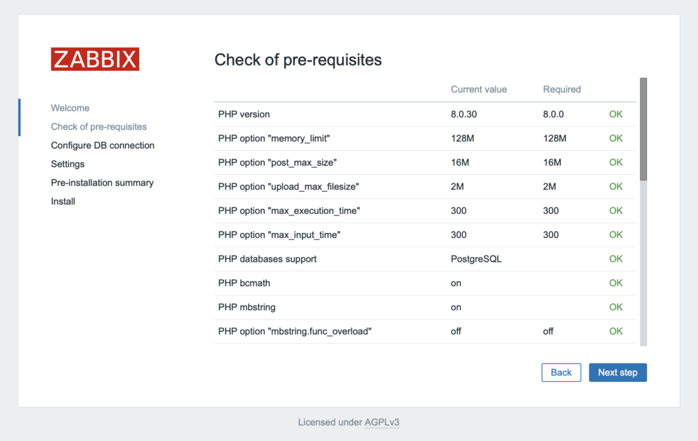The image size is (698, 441).
Task: Click the PHP option "max_execution_time" row
Action: [x=289, y=211]
